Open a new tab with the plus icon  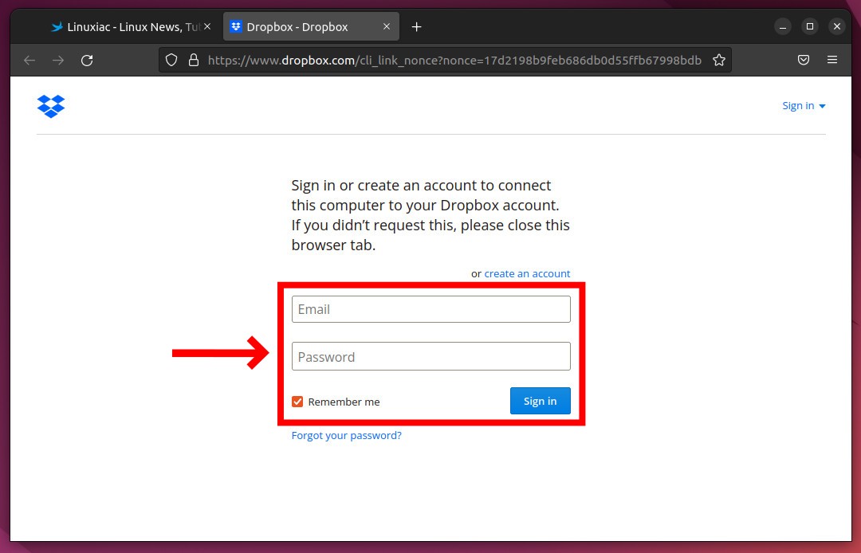pos(417,27)
